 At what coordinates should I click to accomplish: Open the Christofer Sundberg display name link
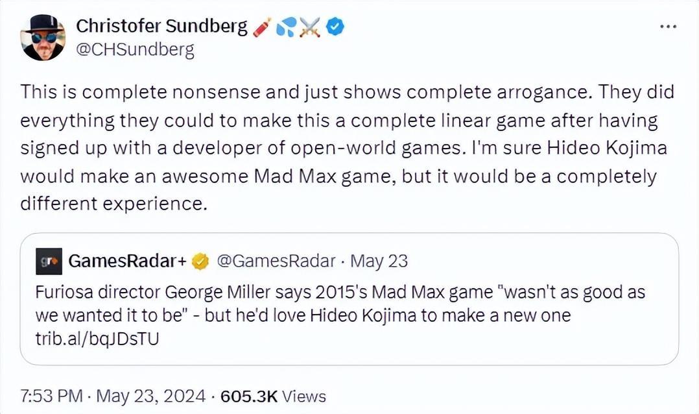(x=161, y=27)
